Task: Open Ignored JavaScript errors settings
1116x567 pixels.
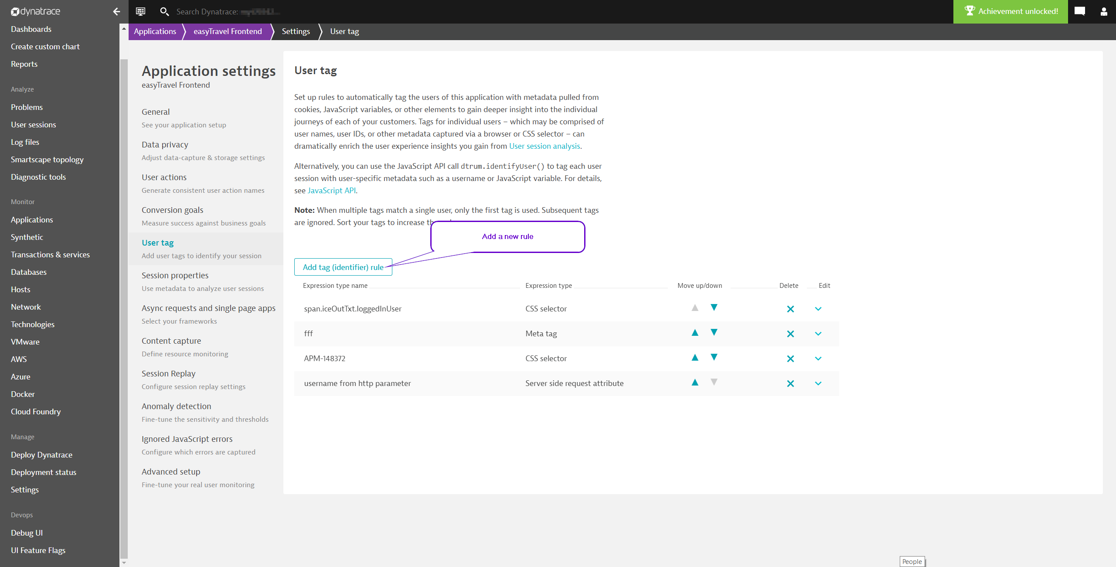Action: (x=206, y=445)
